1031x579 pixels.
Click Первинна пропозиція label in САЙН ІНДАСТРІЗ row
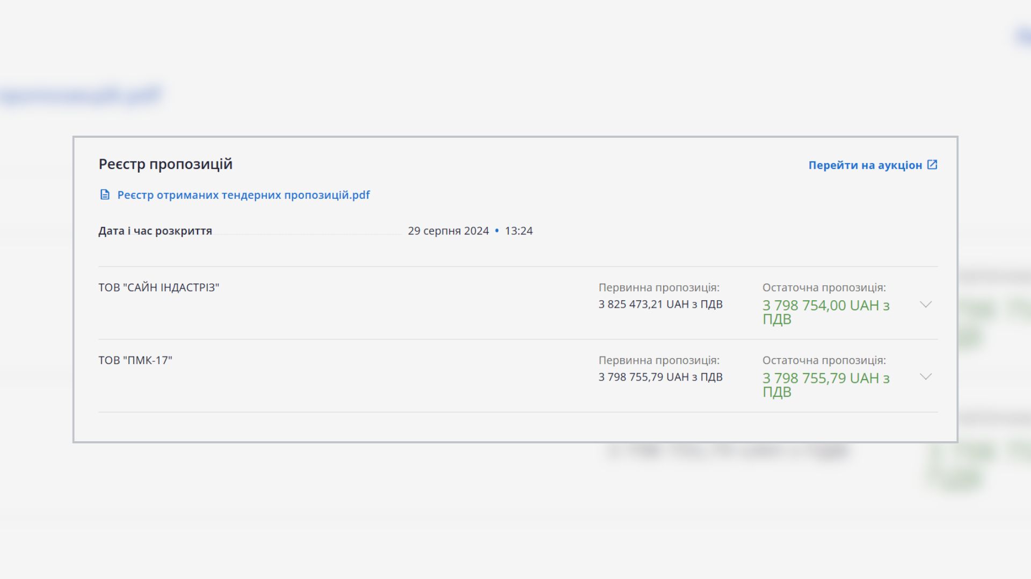(659, 288)
